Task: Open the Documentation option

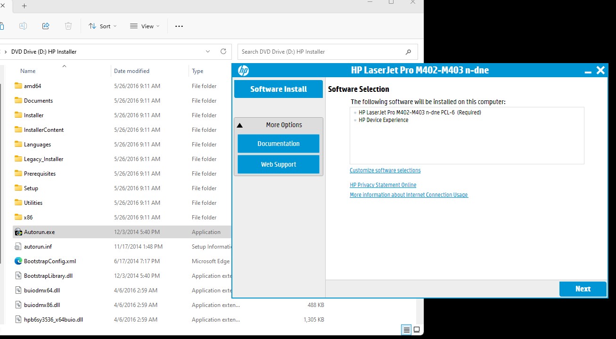Action: coord(278,144)
